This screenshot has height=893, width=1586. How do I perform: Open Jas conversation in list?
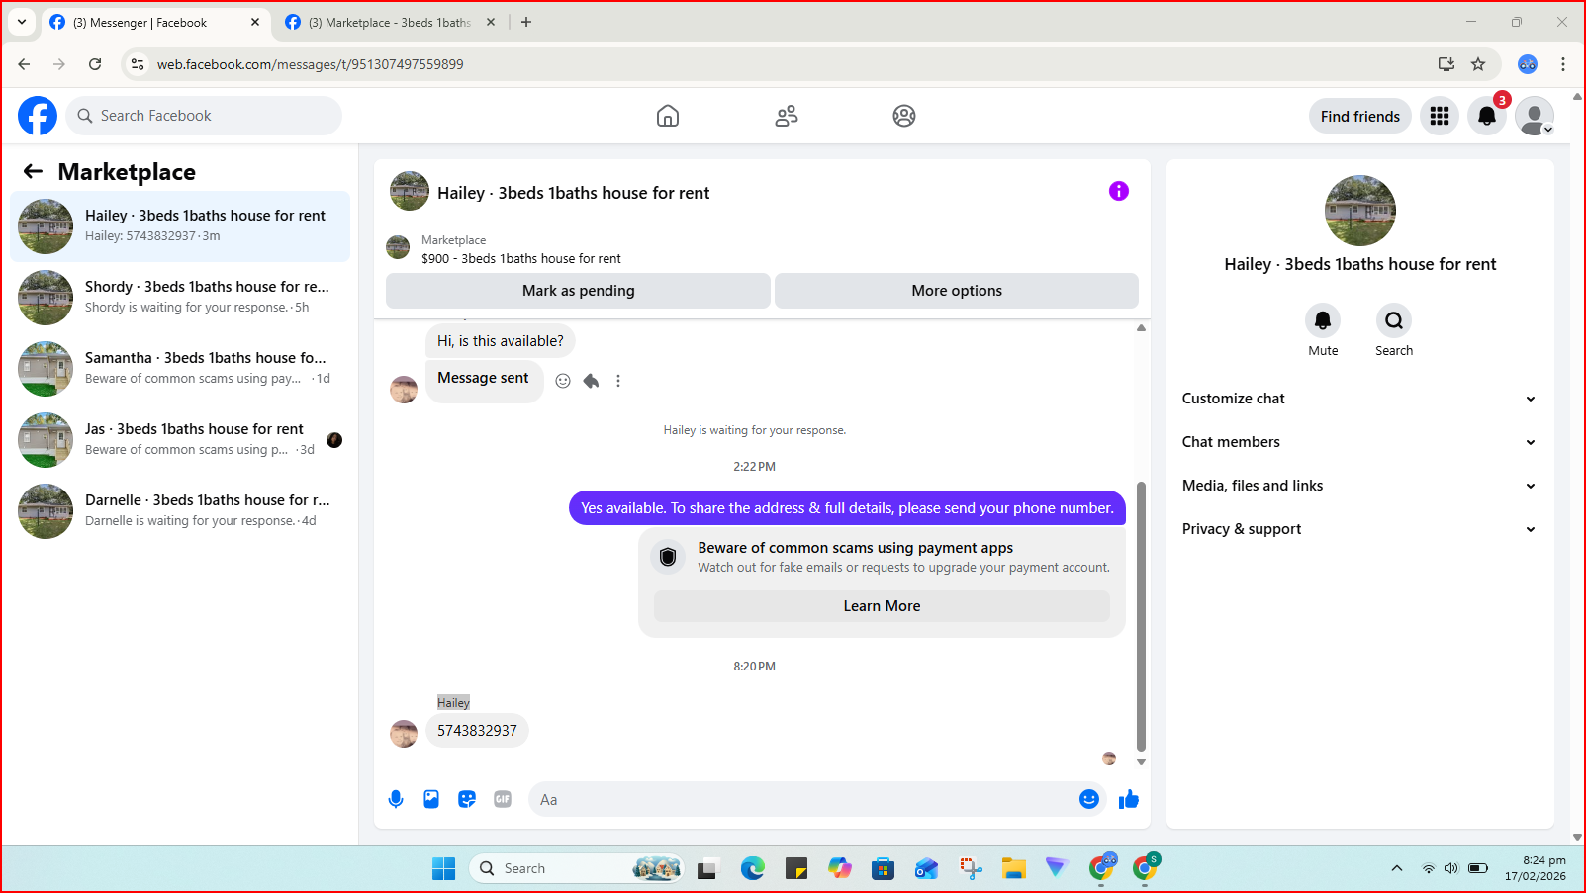pos(180,440)
